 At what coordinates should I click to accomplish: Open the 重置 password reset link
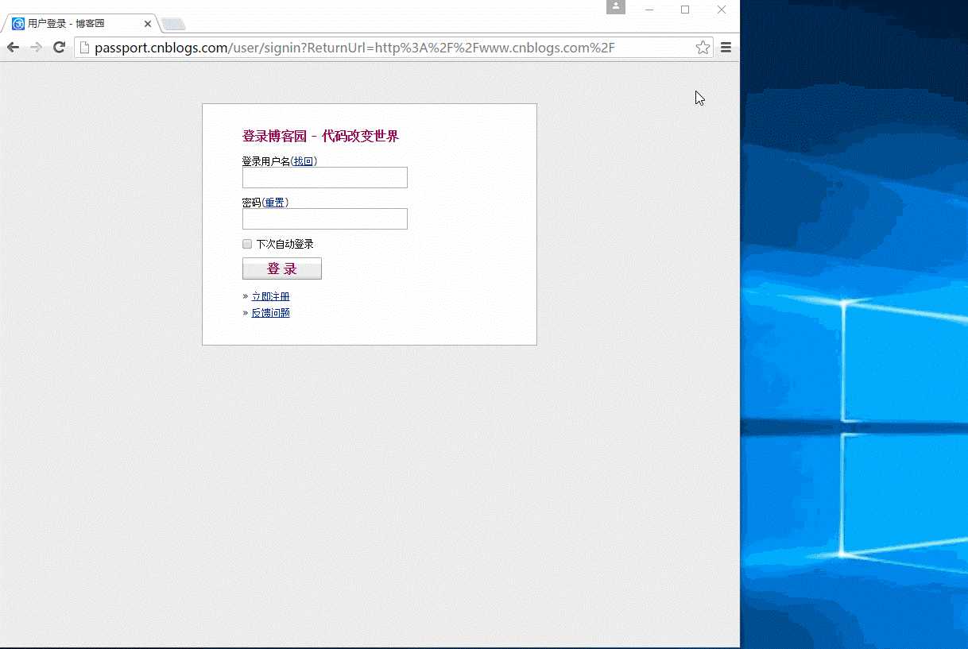(275, 203)
